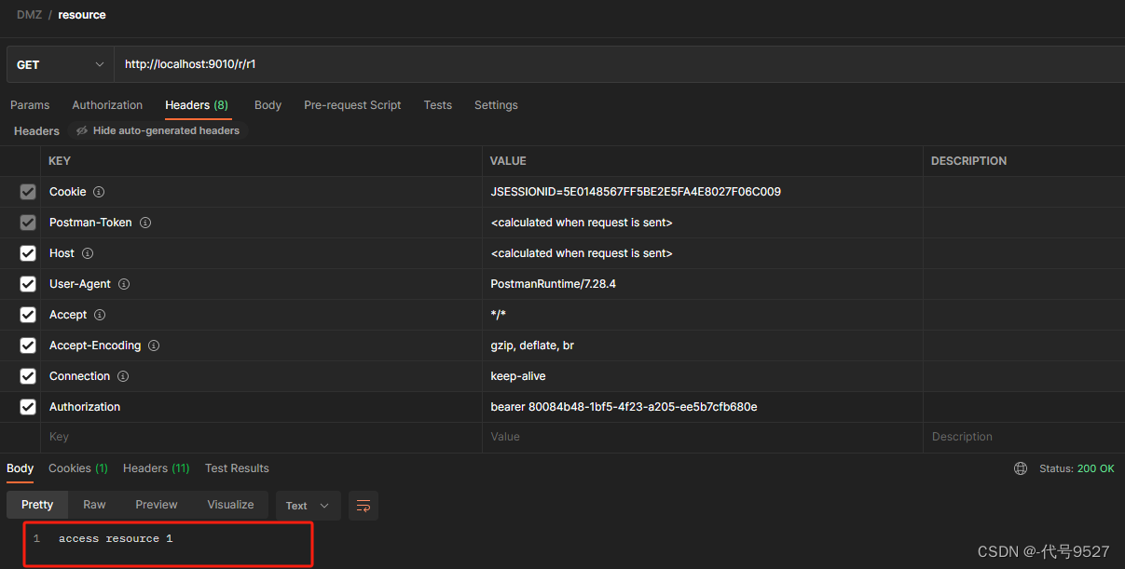Click the request URL input field
The height and width of the screenshot is (569, 1125).
click(x=615, y=65)
